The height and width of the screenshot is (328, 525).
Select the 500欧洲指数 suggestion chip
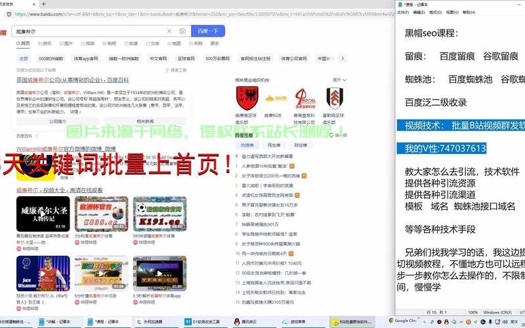tap(51, 58)
